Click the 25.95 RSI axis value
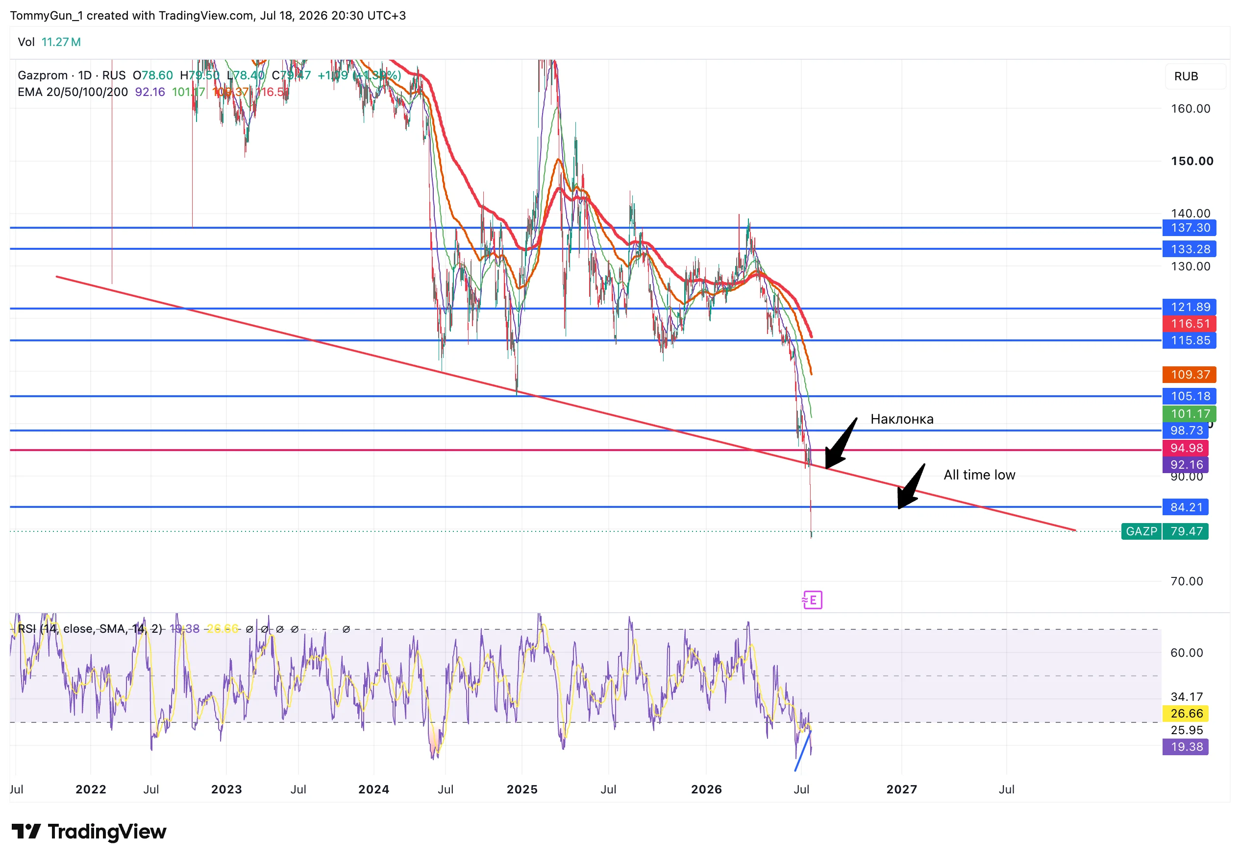This screenshot has height=861, width=1240. (x=1187, y=730)
